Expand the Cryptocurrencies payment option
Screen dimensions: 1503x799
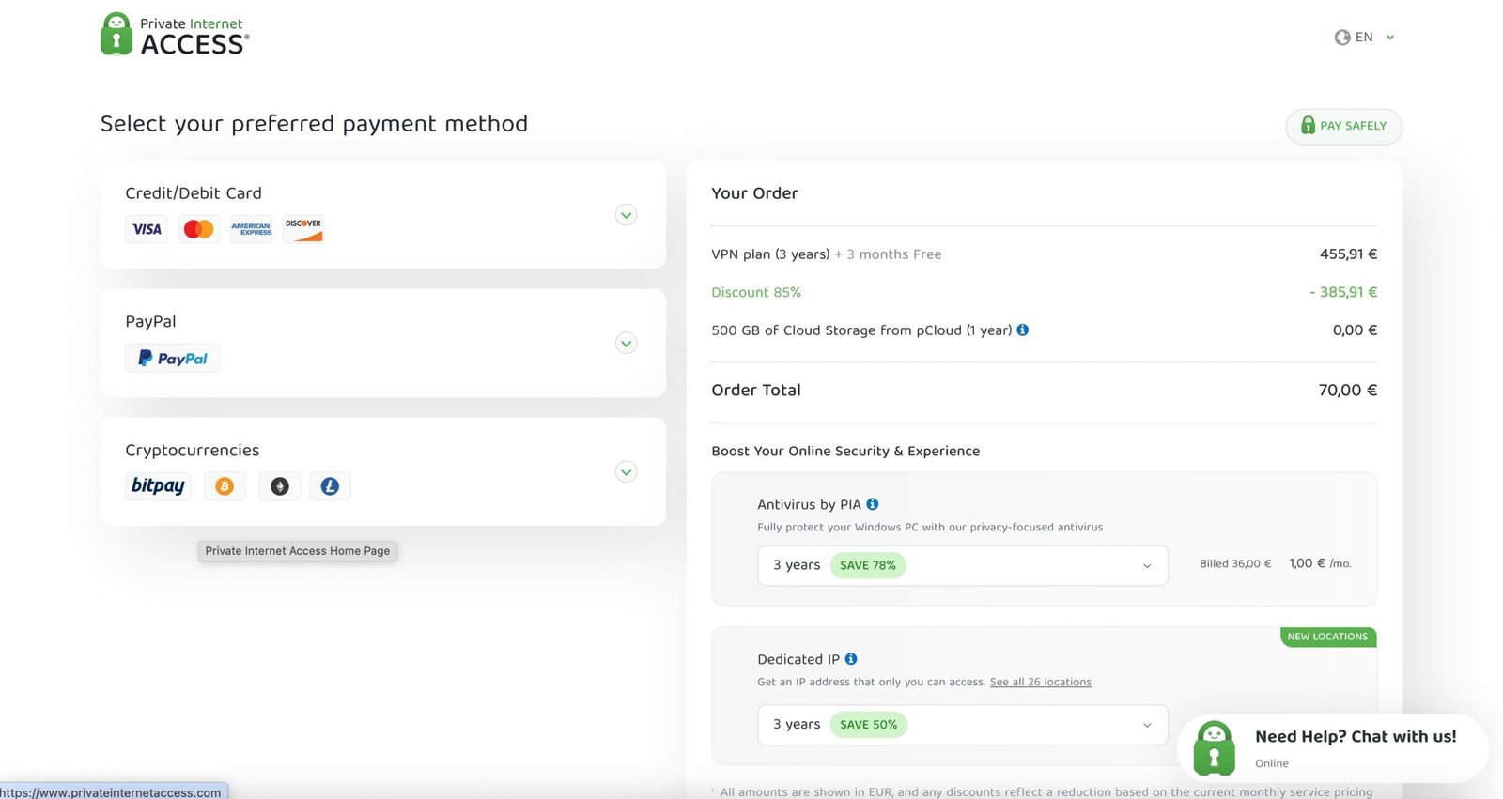click(627, 471)
